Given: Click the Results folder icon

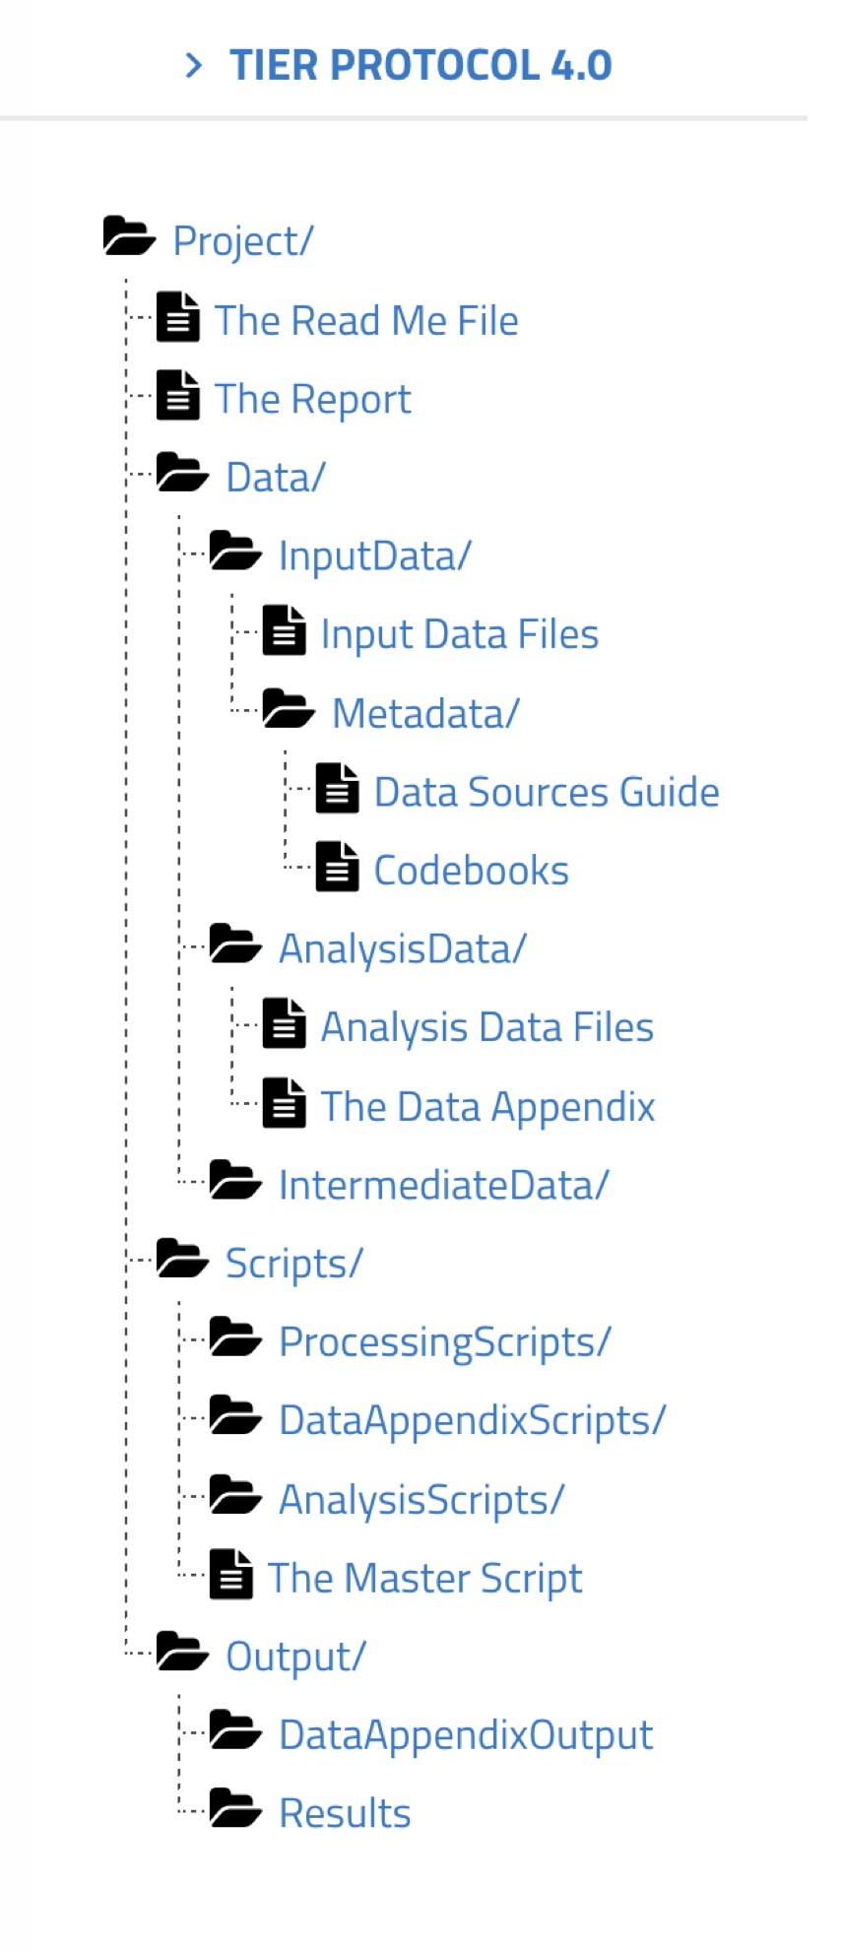Looking at the screenshot, I should 235,1808.
